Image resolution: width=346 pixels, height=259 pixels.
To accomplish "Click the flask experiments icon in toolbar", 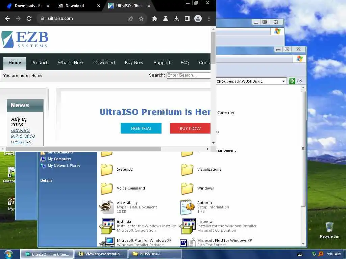I will point(165,19).
